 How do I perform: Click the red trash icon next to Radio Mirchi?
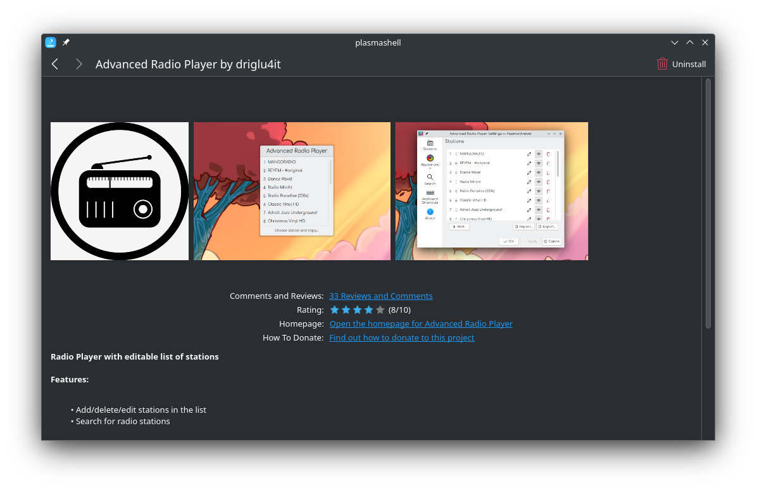(x=547, y=182)
